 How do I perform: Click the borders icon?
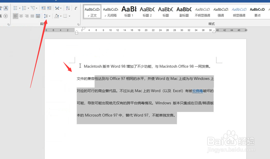pyautogui.click(x=65, y=16)
